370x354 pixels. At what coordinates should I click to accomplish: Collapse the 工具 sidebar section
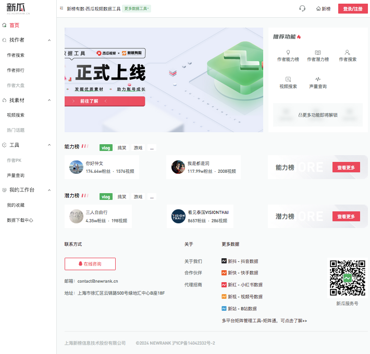click(x=49, y=145)
